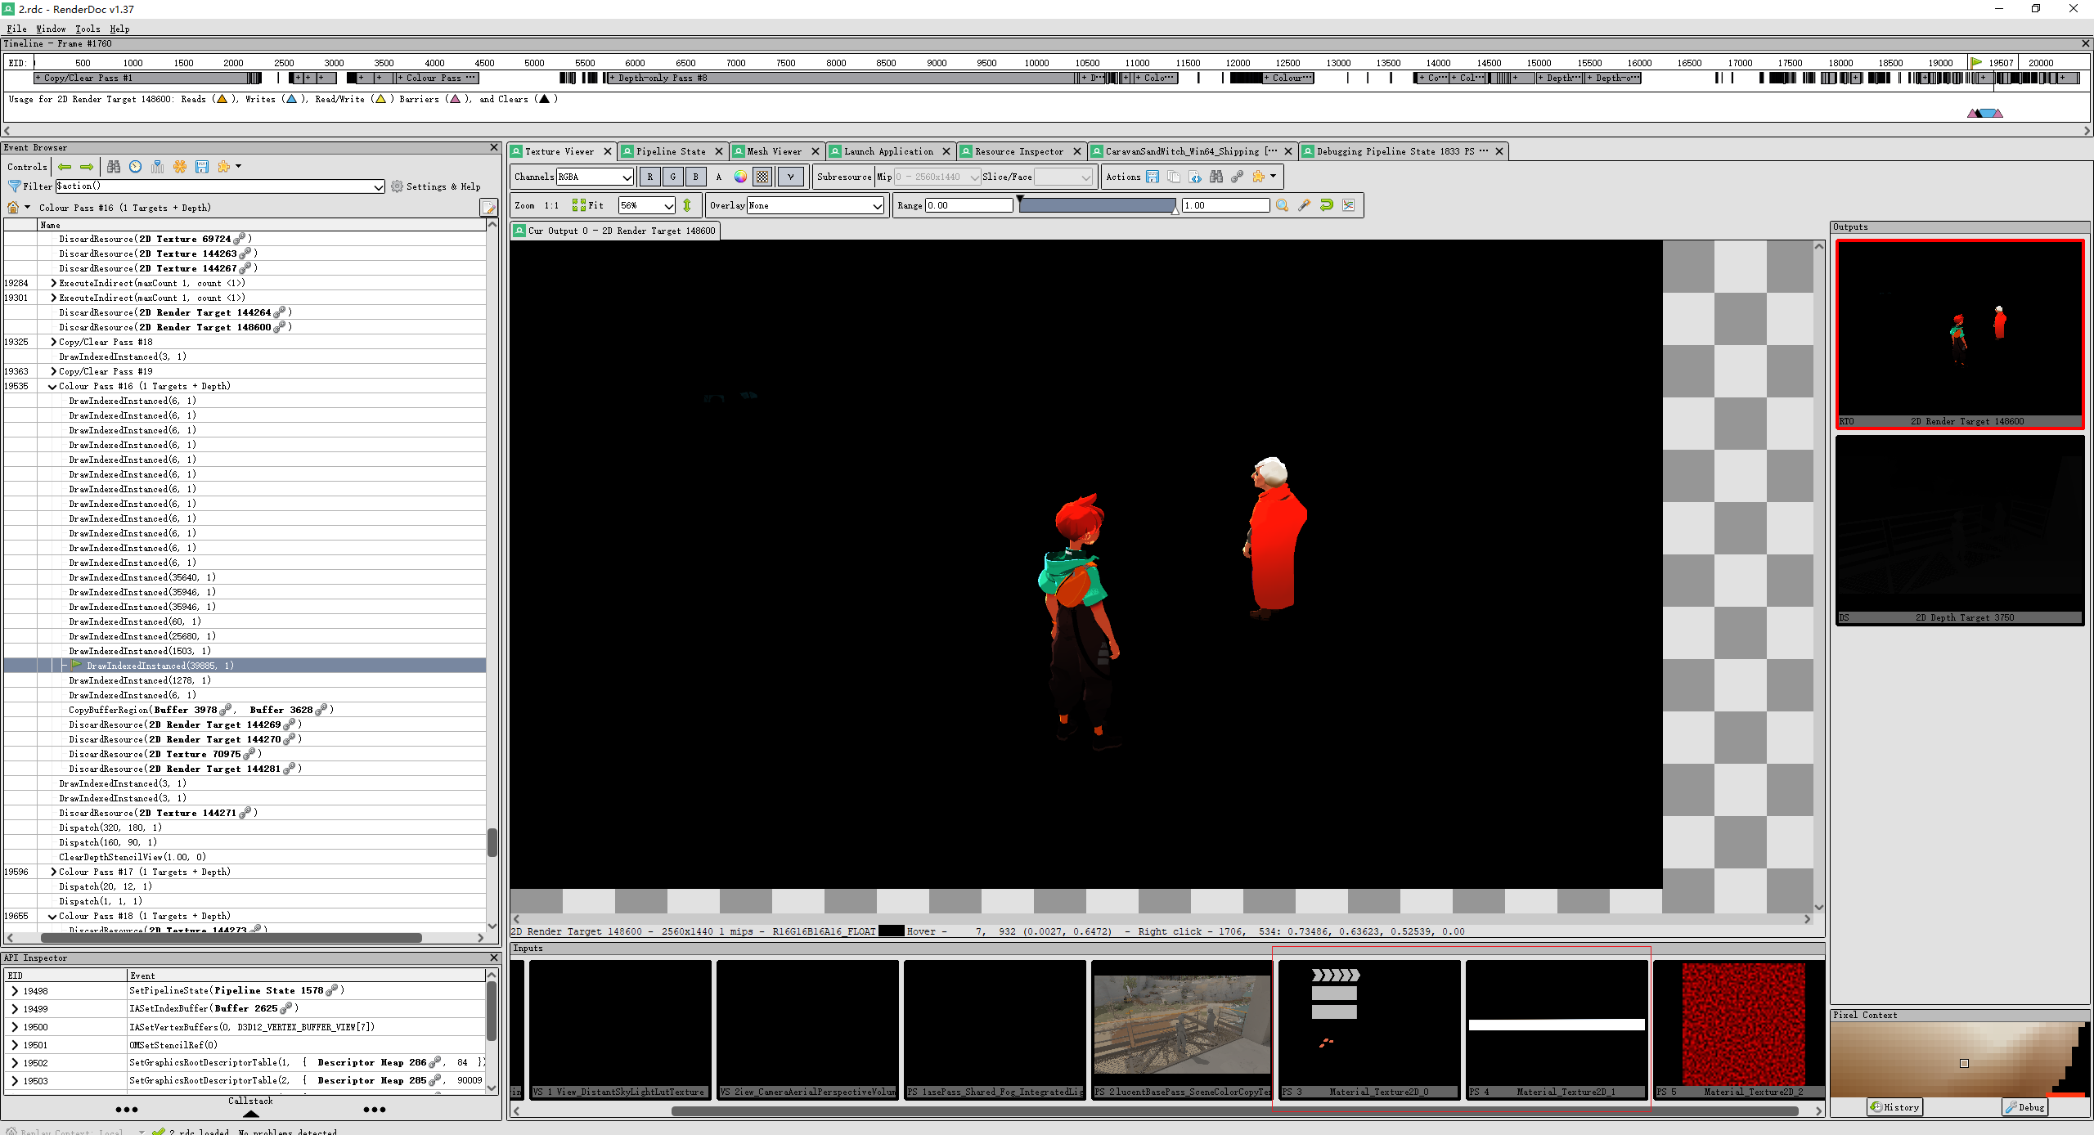
Task: Click the white-point handle on Range slider
Action: coord(1175,211)
